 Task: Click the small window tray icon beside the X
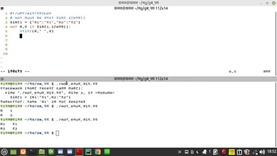coord(187,152)
